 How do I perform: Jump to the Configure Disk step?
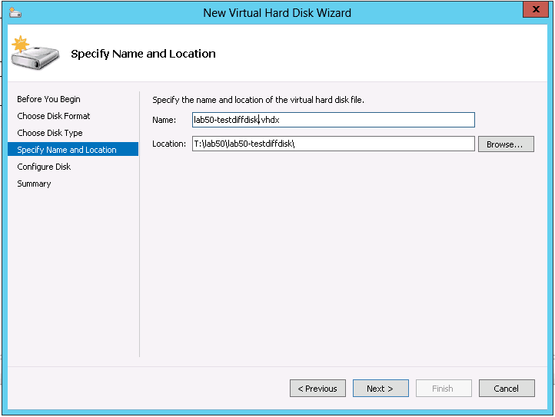(x=44, y=167)
